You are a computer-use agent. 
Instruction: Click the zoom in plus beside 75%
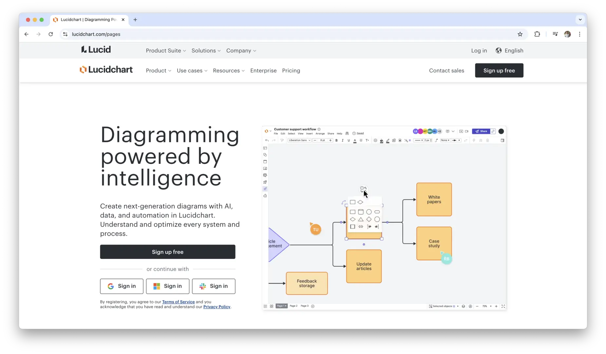coord(496,306)
